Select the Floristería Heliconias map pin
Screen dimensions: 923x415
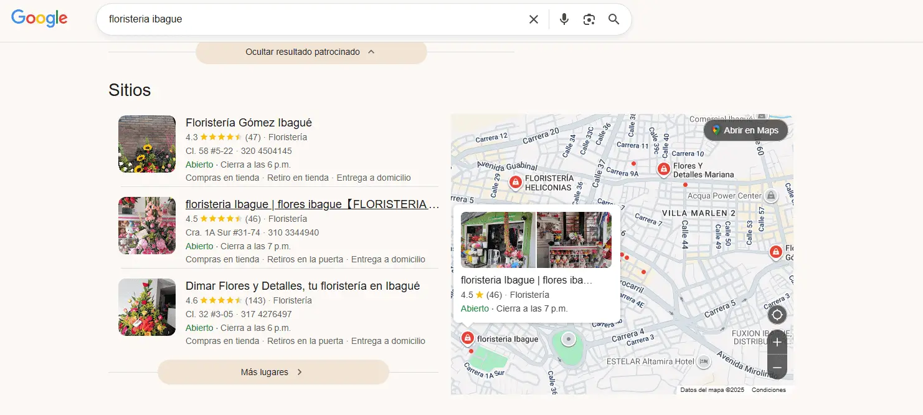516,182
